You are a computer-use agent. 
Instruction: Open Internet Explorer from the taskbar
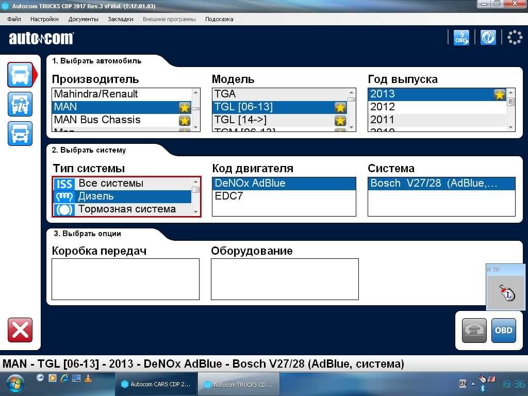click(64, 378)
